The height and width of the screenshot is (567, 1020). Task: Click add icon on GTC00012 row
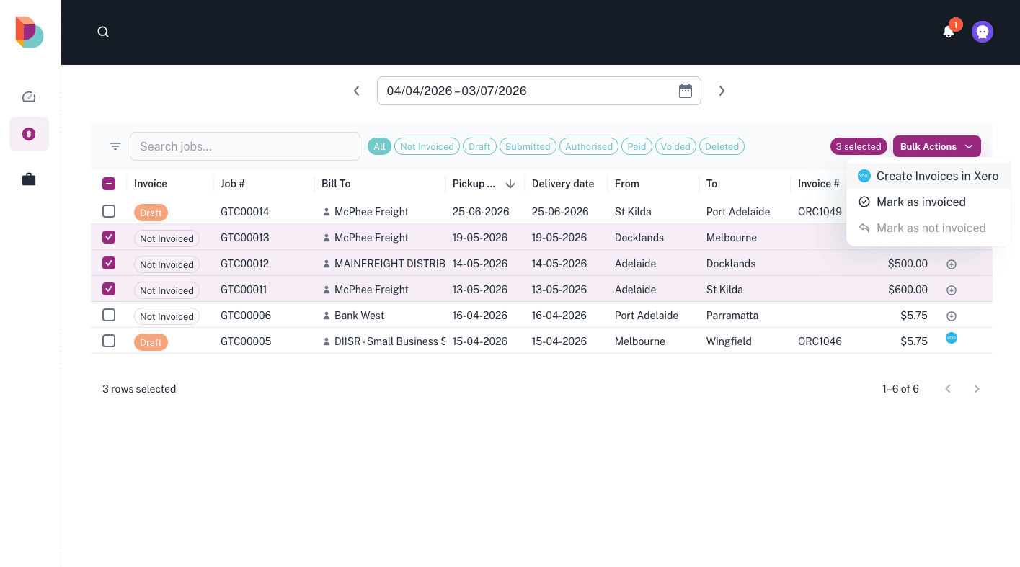coord(952,264)
